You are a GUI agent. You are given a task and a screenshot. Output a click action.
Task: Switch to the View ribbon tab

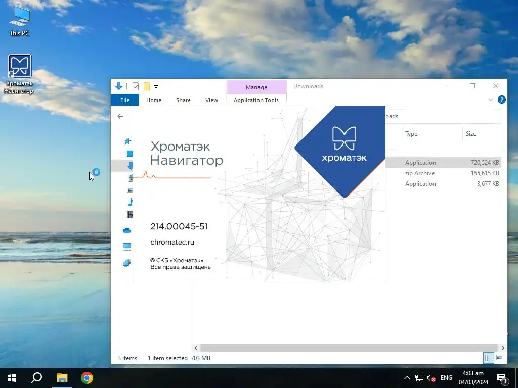pyautogui.click(x=211, y=100)
